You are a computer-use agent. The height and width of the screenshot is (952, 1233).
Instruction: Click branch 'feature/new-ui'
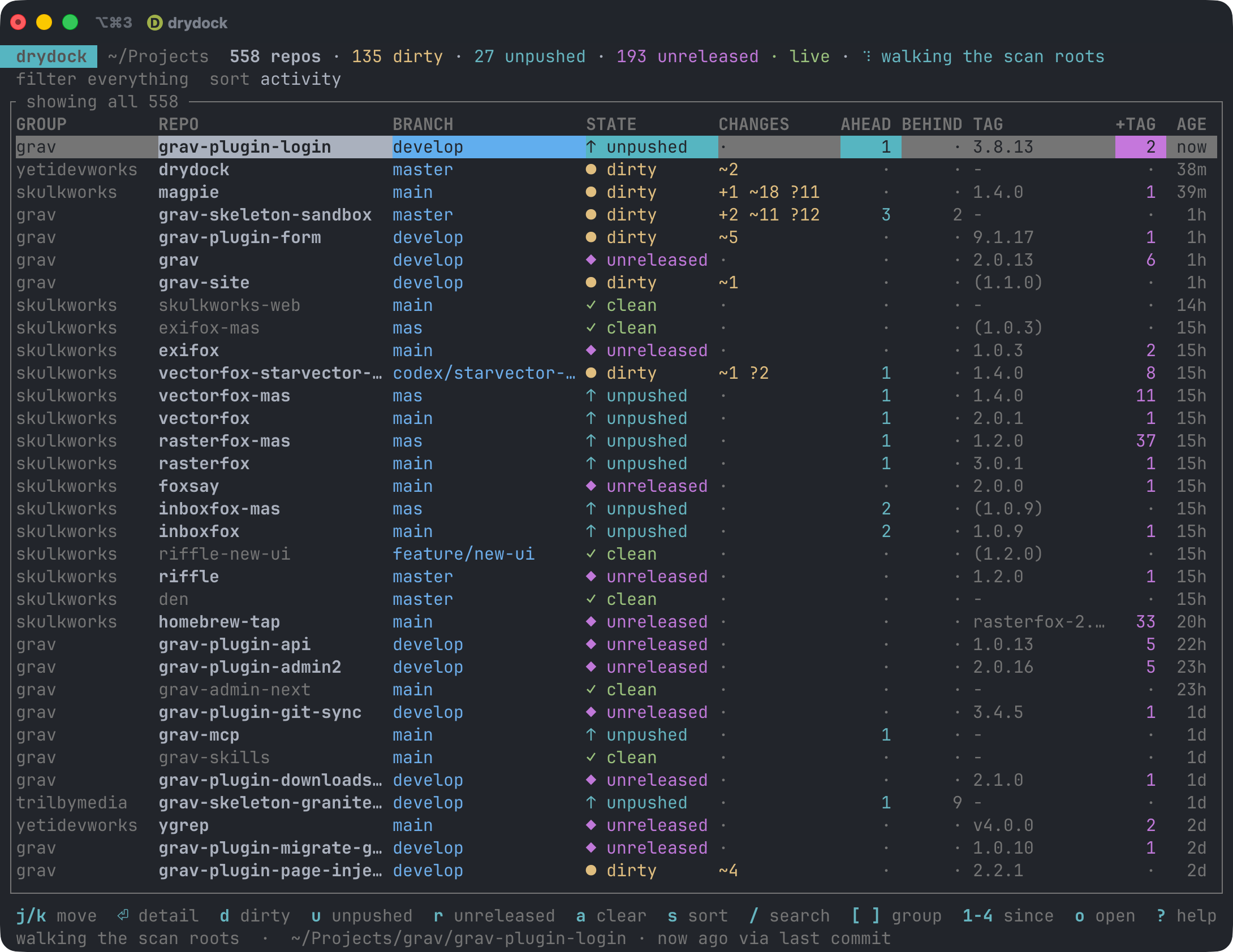point(464,554)
